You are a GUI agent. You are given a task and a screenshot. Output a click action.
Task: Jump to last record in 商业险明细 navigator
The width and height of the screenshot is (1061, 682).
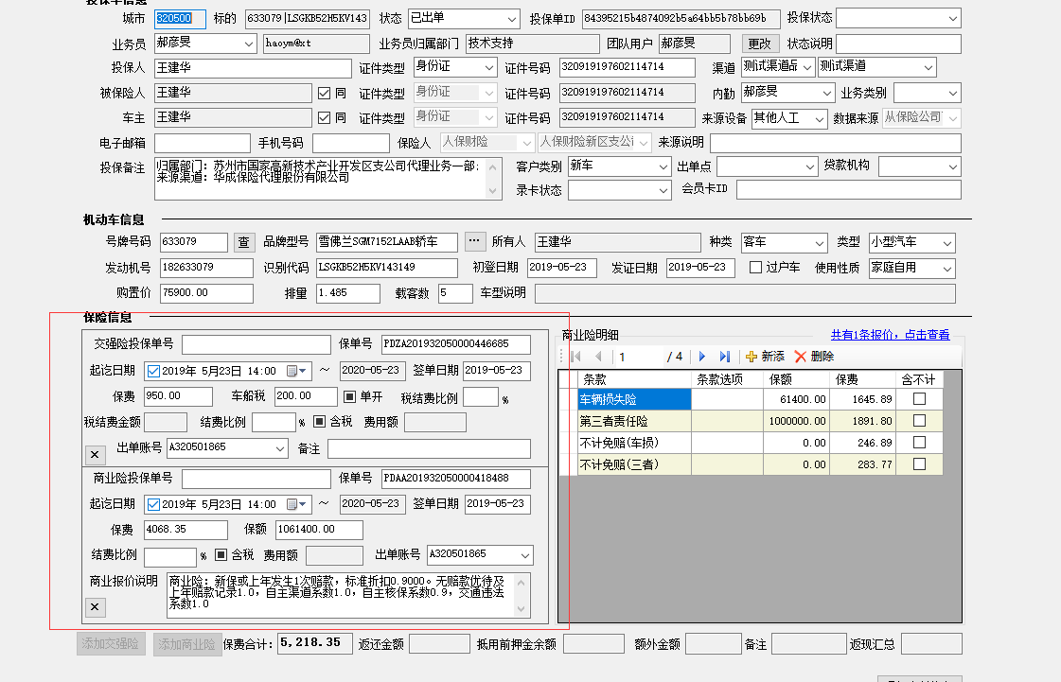(x=725, y=357)
